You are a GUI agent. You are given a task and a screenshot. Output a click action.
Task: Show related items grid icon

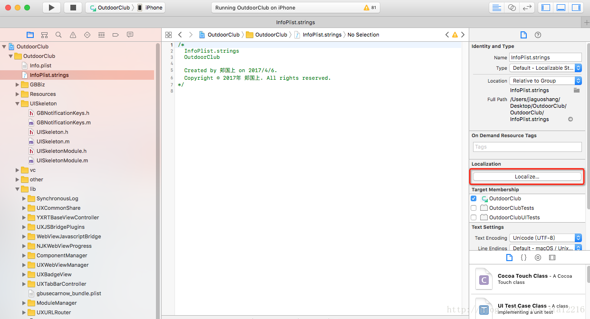(168, 35)
